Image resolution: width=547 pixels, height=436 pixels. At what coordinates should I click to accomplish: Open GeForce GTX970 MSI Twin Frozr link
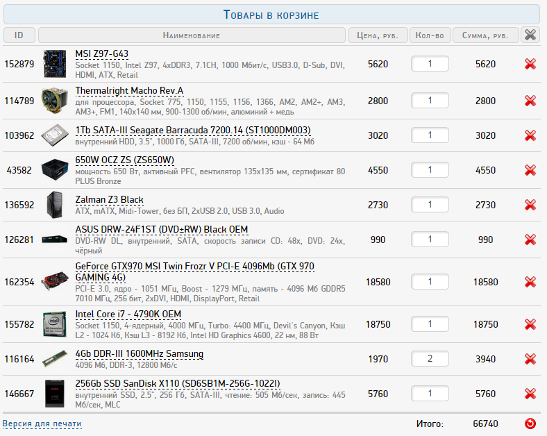[x=194, y=271]
